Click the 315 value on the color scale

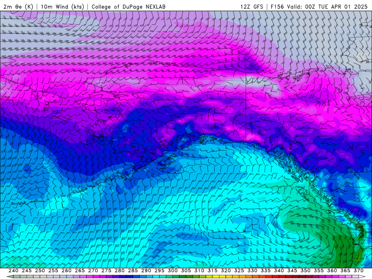point(213,271)
